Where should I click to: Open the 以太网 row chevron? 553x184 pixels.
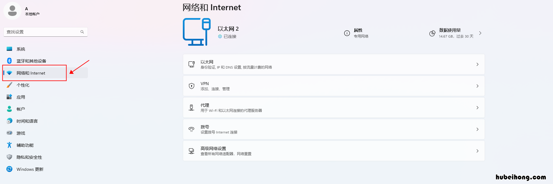pyautogui.click(x=477, y=64)
